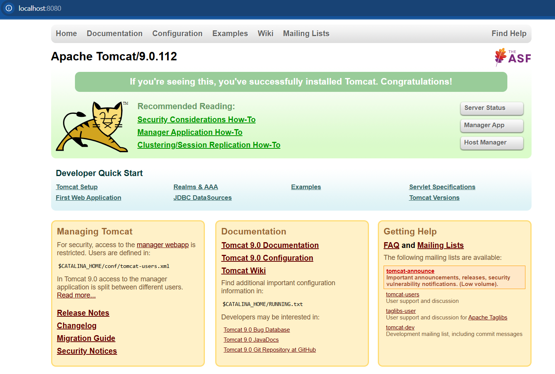
Task: Click the Tomcat cat mascot image
Action: tap(92, 126)
